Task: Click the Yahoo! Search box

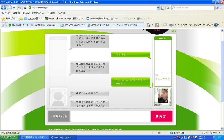Action: click(x=193, y=8)
